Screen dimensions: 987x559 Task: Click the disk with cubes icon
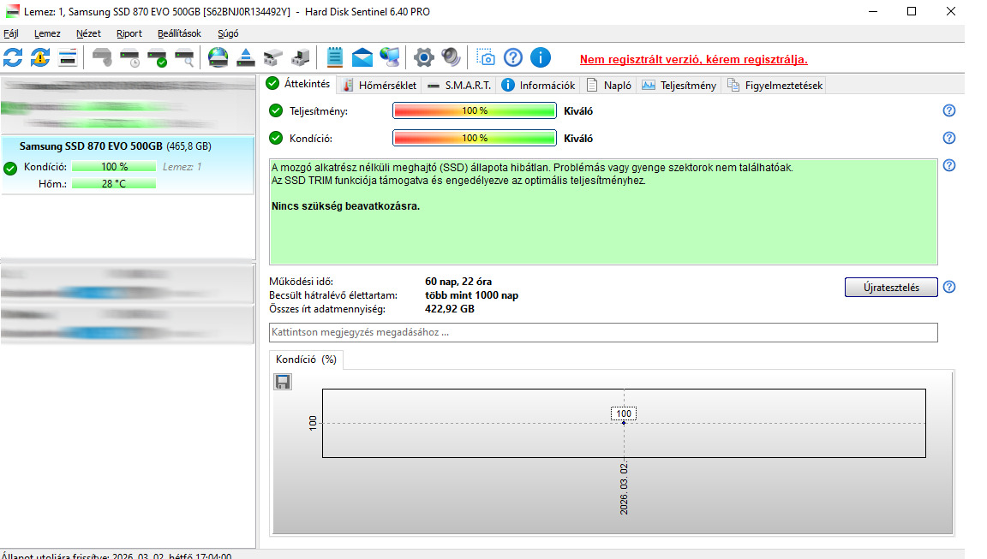coord(272,58)
